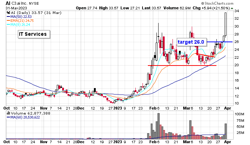
Task: Click the candlestick icon beside AI (Daily)
Action: pos(8,13)
